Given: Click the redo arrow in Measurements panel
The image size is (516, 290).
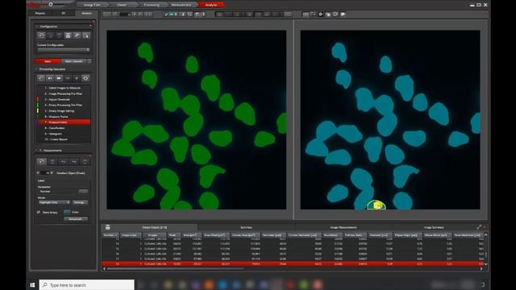Looking at the screenshot, I should pyautogui.click(x=74, y=161).
